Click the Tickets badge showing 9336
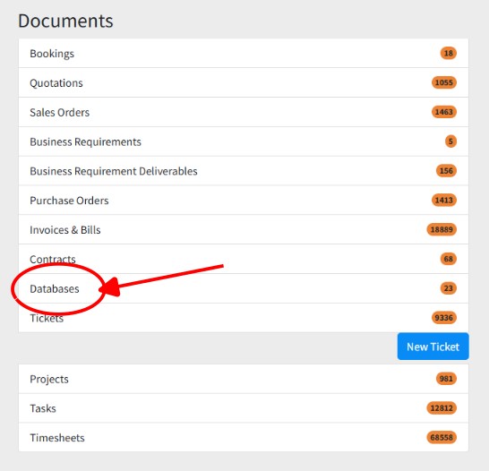Viewport: 489px width, 471px height. (x=444, y=318)
